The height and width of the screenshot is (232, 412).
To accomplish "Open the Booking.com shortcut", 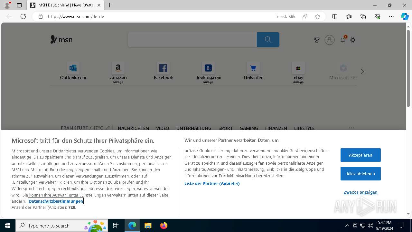I will [208, 72].
